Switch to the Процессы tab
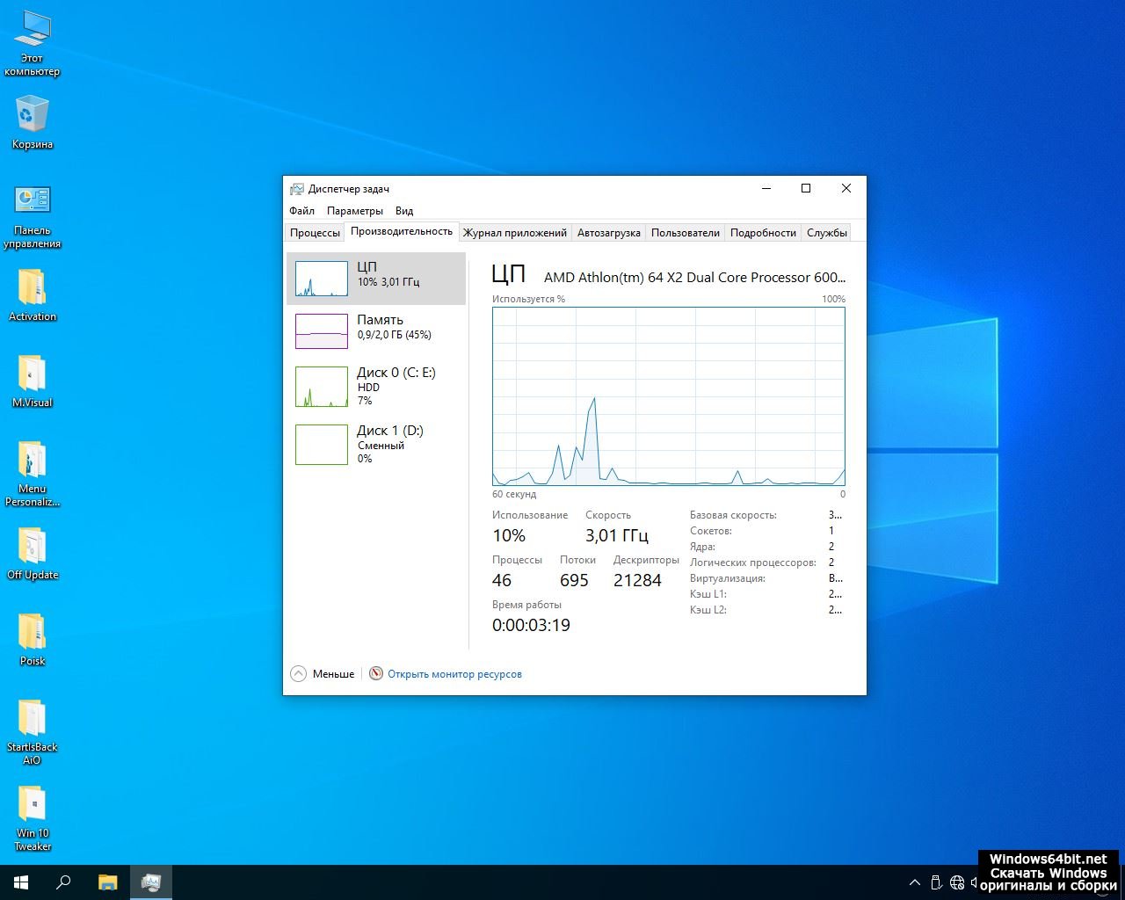The image size is (1125, 900). pos(315,233)
